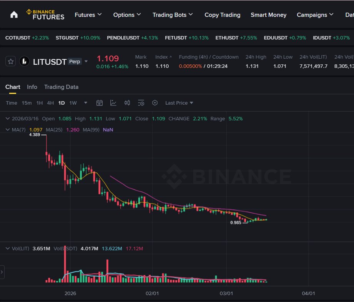Open ETHUSDT ticker in the marquee
The width and height of the screenshot is (354, 302).
[236, 38]
